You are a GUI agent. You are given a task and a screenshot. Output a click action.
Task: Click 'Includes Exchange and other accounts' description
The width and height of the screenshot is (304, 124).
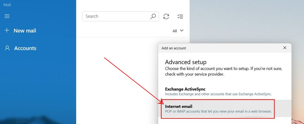click(218, 94)
